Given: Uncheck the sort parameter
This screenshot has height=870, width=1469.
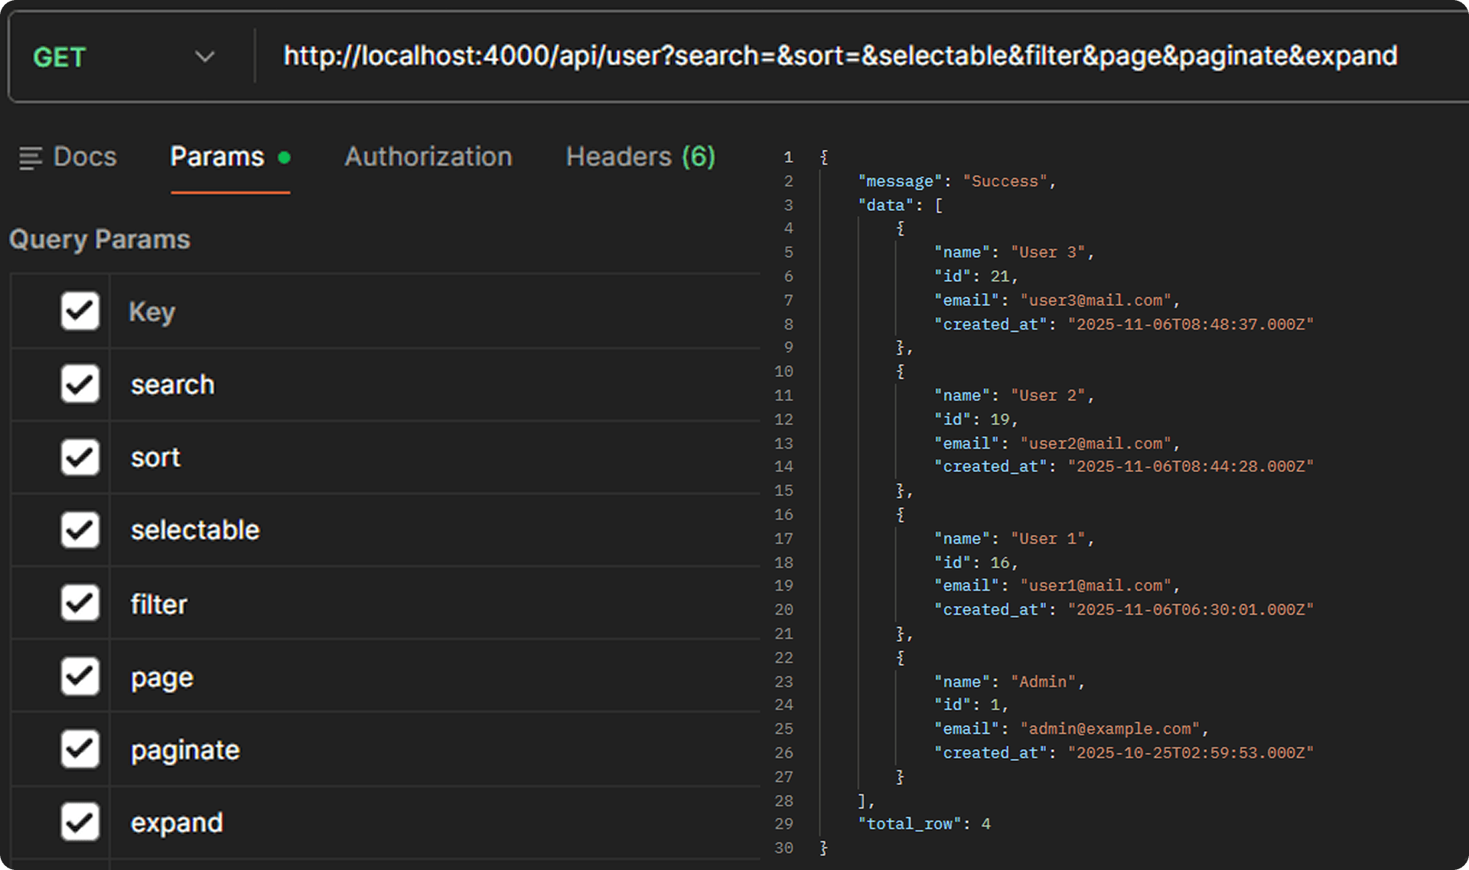Looking at the screenshot, I should coord(80,457).
